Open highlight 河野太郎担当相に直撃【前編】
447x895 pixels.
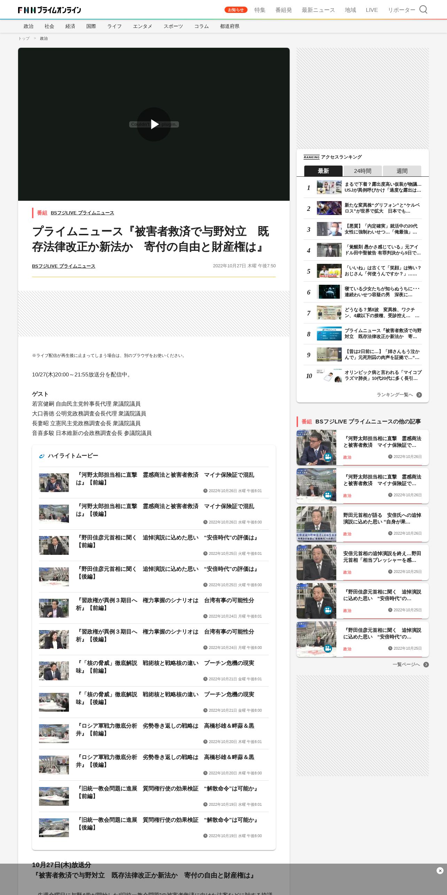[x=154, y=483]
